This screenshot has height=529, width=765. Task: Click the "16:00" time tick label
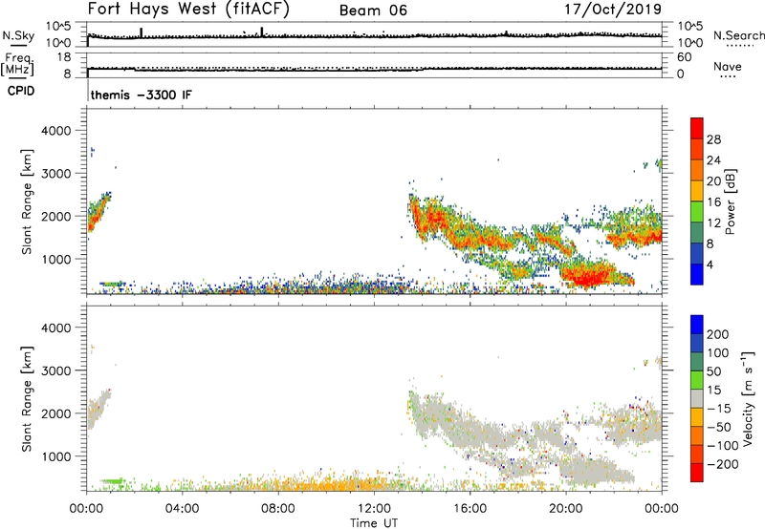pos(470,509)
